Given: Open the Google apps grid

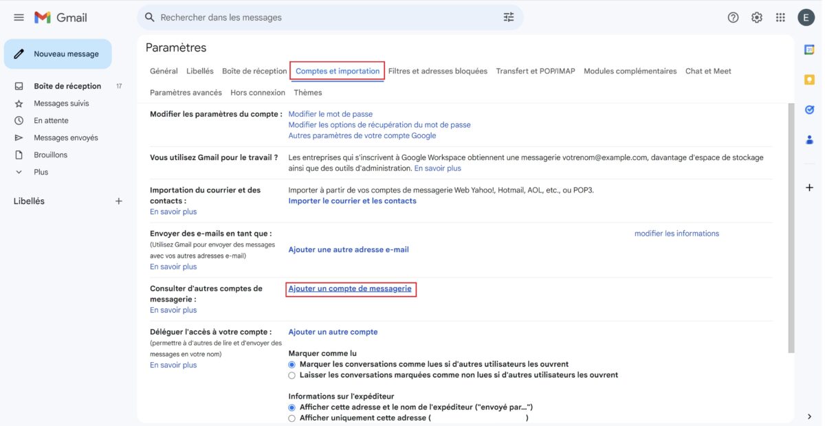Looking at the screenshot, I should tap(780, 17).
